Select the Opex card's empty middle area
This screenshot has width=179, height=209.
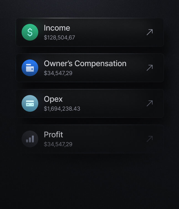111,103
